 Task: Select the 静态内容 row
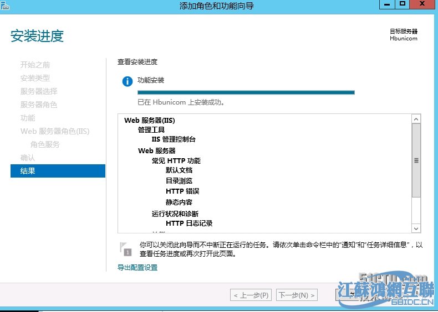tap(179, 202)
